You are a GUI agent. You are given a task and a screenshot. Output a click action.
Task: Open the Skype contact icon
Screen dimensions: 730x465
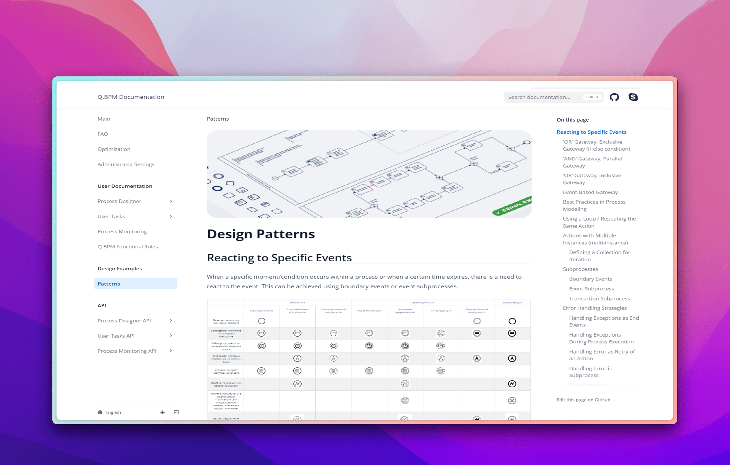click(633, 97)
